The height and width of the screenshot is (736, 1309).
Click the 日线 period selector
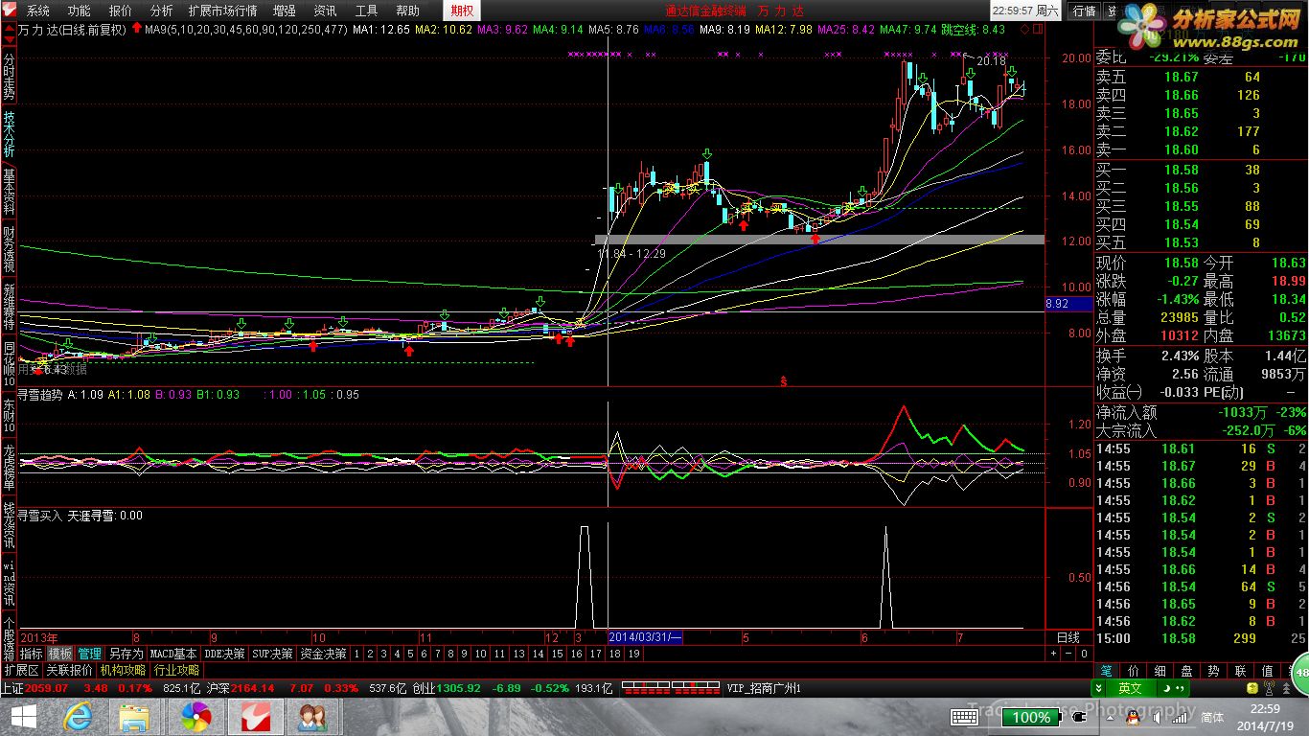[1068, 637]
